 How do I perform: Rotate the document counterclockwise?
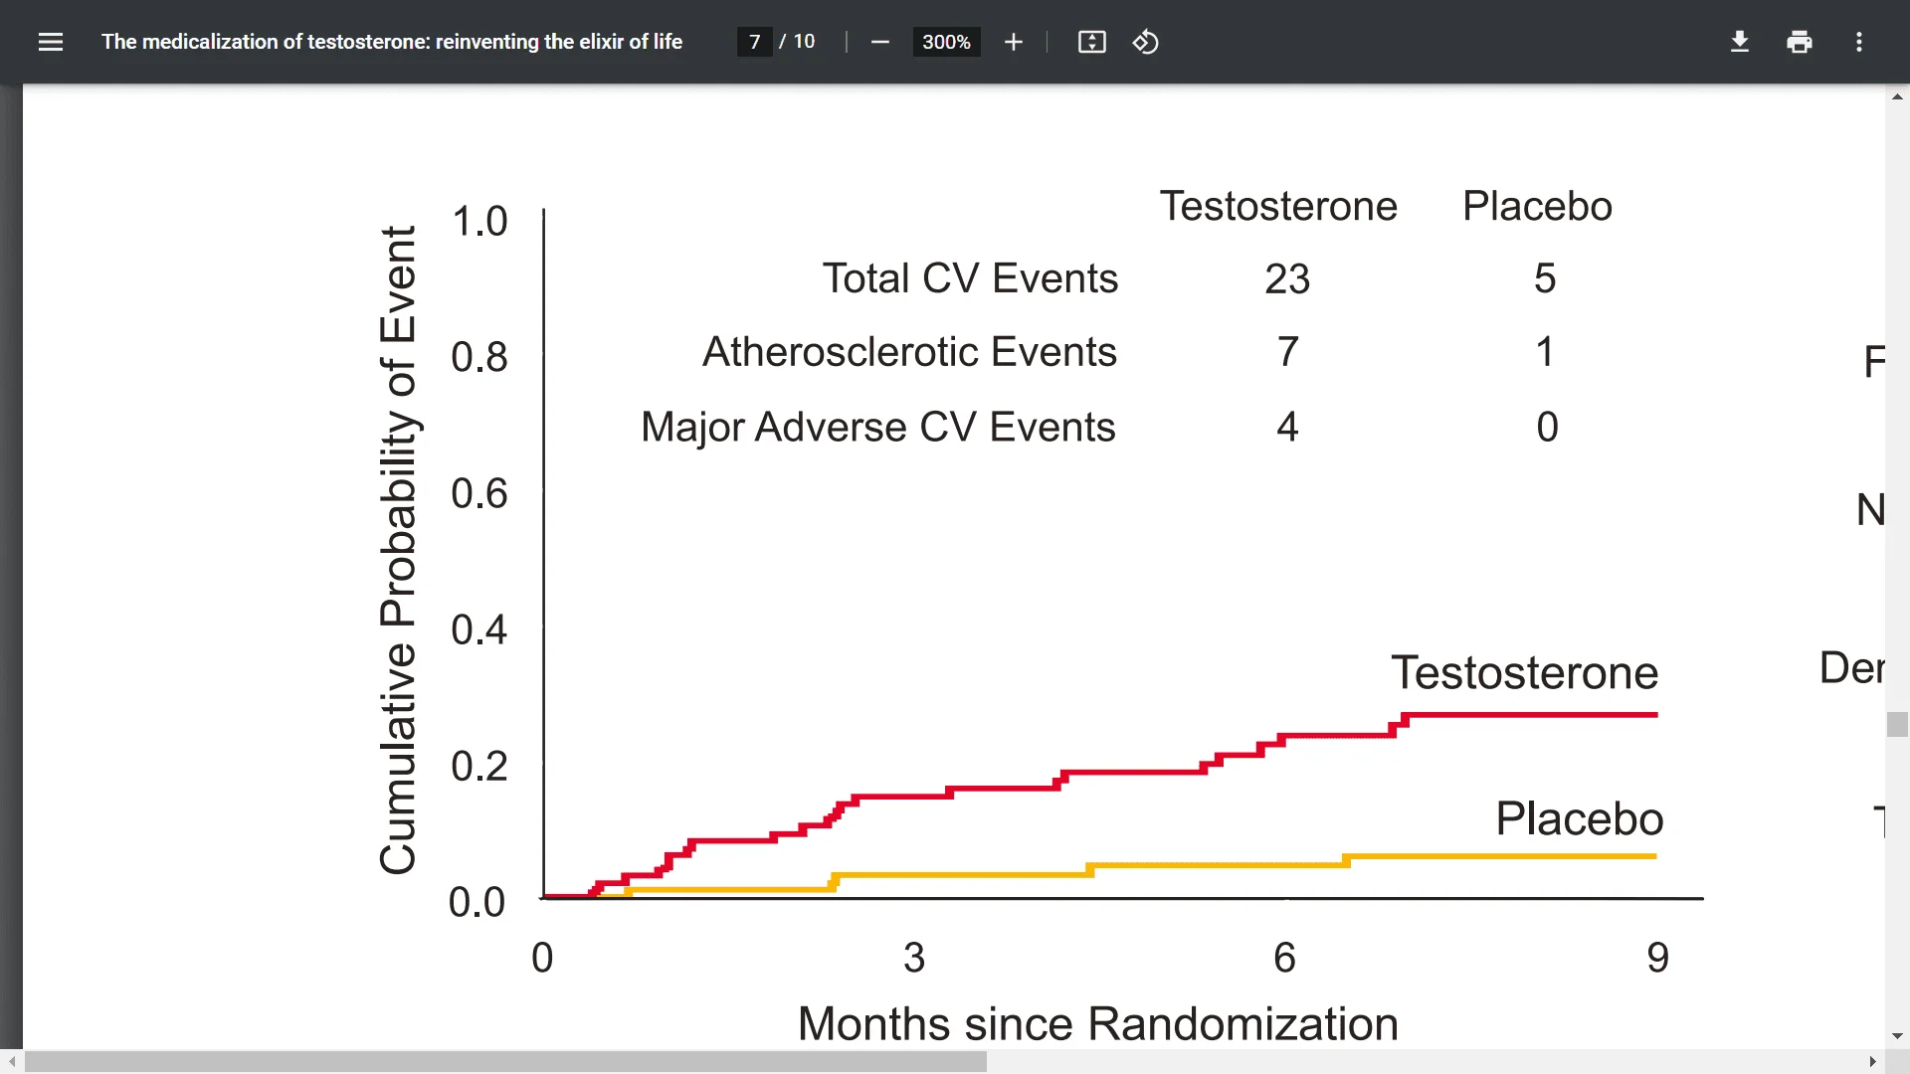[1146, 42]
